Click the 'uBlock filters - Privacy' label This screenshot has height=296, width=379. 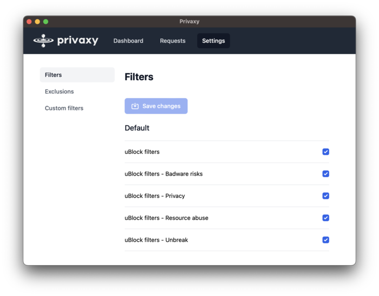coord(155,196)
